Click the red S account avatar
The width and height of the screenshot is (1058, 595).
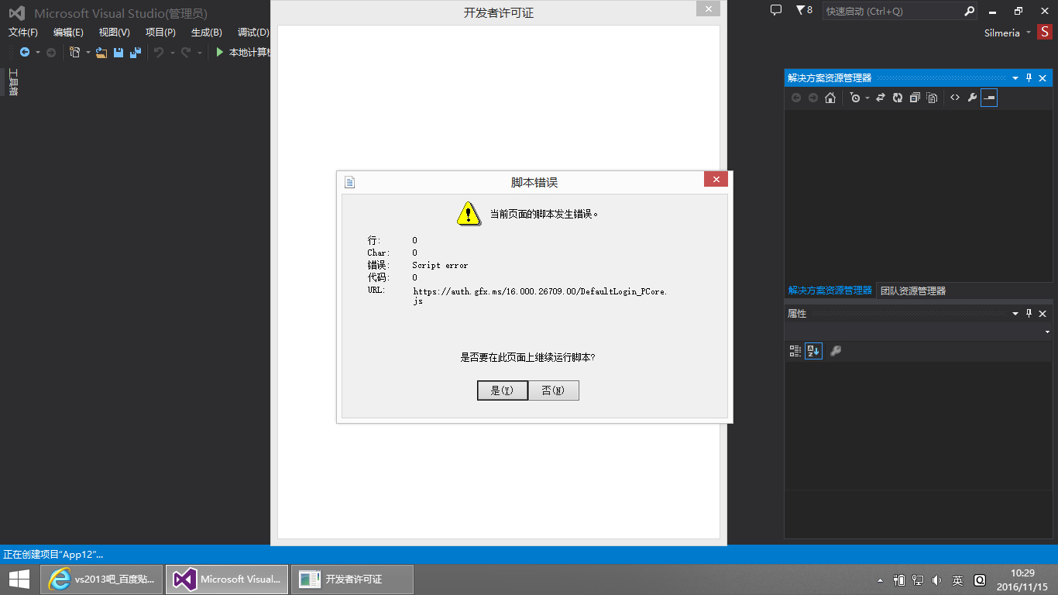1046,33
